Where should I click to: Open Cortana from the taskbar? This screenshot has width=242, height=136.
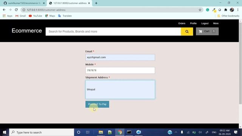(x=79, y=132)
